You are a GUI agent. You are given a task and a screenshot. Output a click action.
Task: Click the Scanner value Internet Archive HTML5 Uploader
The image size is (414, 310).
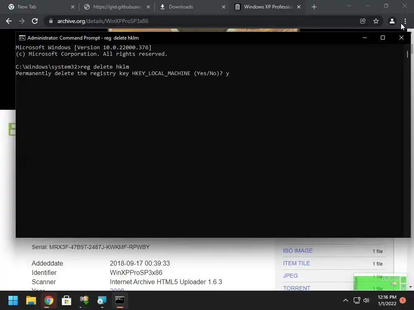point(166,282)
